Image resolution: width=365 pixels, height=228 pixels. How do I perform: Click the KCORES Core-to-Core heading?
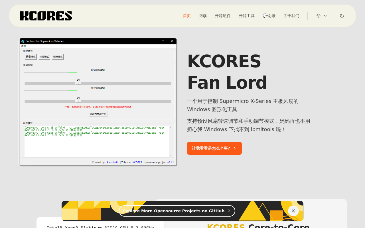[x=258, y=227]
